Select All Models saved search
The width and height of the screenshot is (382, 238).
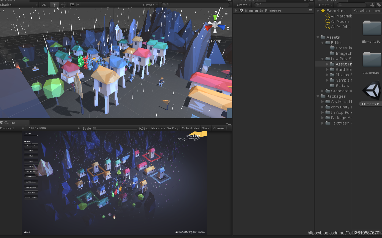click(337, 21)
